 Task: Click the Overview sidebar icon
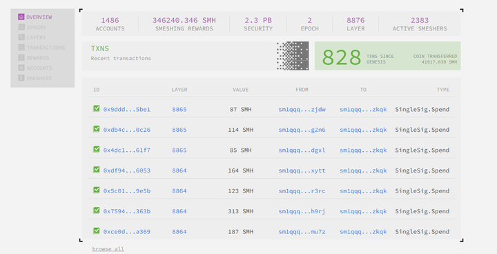coord(21,17)
